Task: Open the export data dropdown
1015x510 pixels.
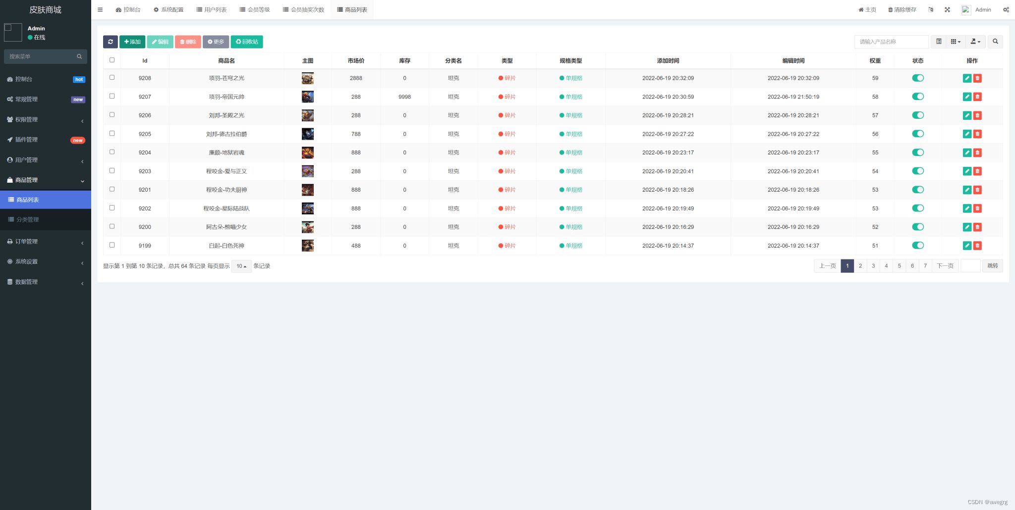Action: point(975,42)
